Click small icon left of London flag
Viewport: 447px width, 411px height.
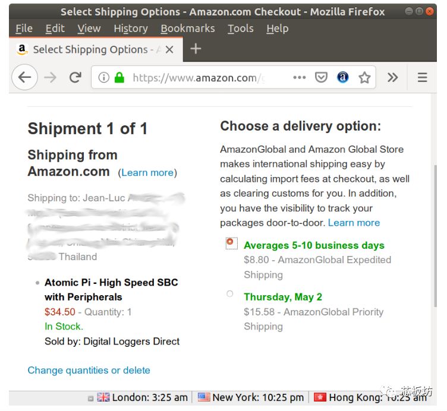[91, 399]
